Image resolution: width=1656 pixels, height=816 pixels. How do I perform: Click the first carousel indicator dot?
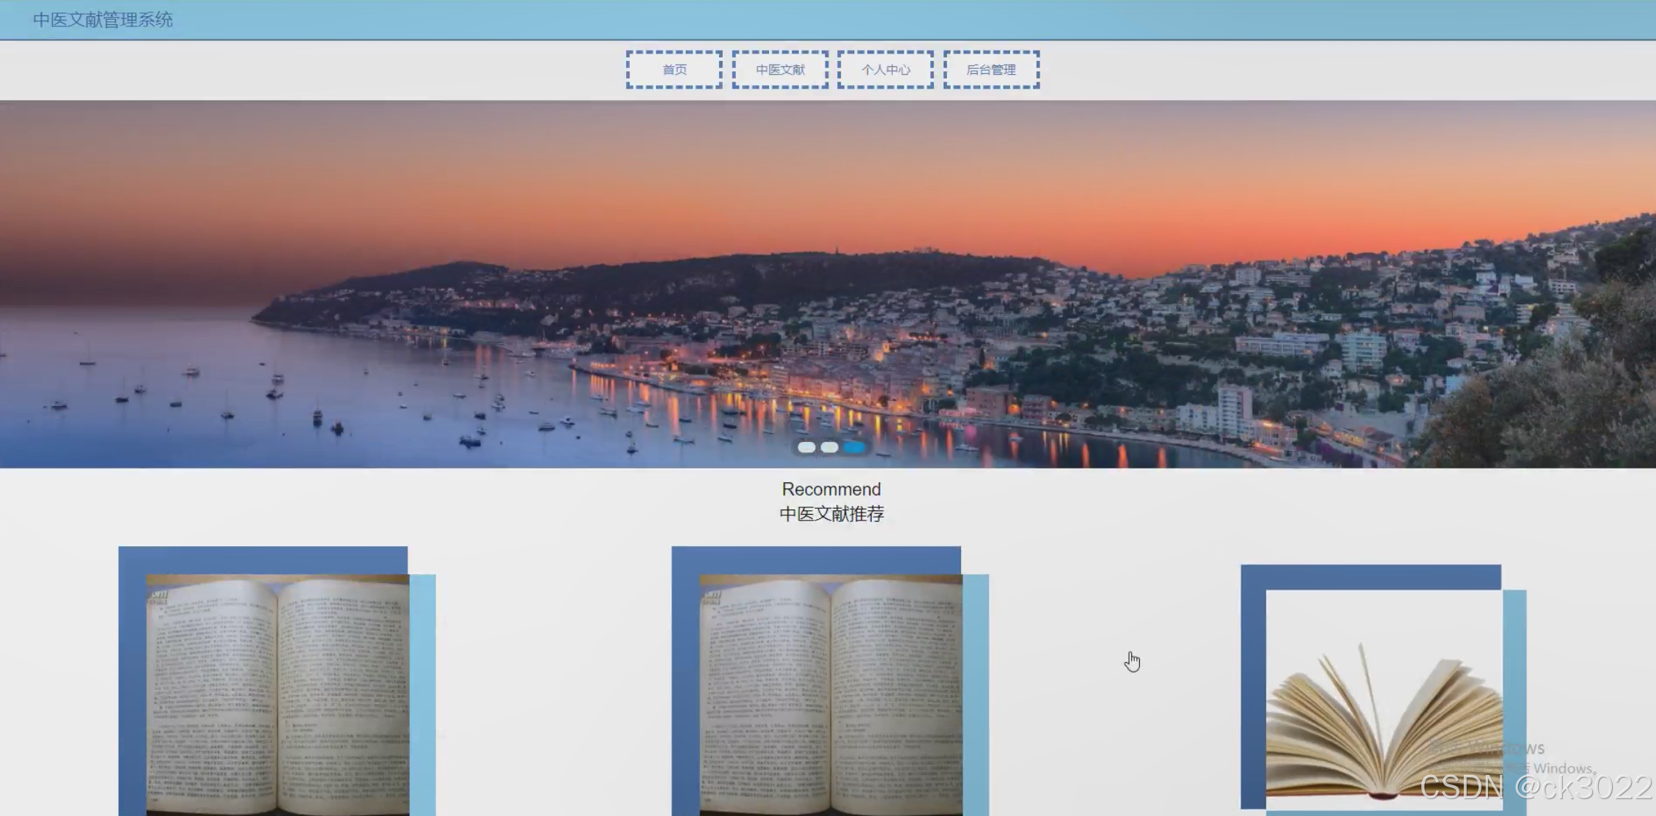tap(806, 447)
